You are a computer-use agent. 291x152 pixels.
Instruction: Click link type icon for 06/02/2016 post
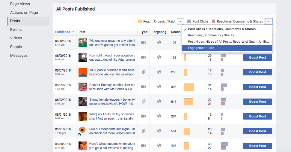[x=144, y=102]
